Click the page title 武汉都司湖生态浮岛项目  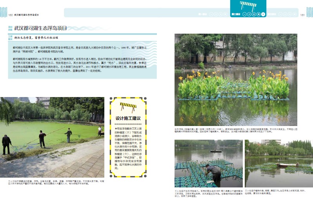[40, 29]
